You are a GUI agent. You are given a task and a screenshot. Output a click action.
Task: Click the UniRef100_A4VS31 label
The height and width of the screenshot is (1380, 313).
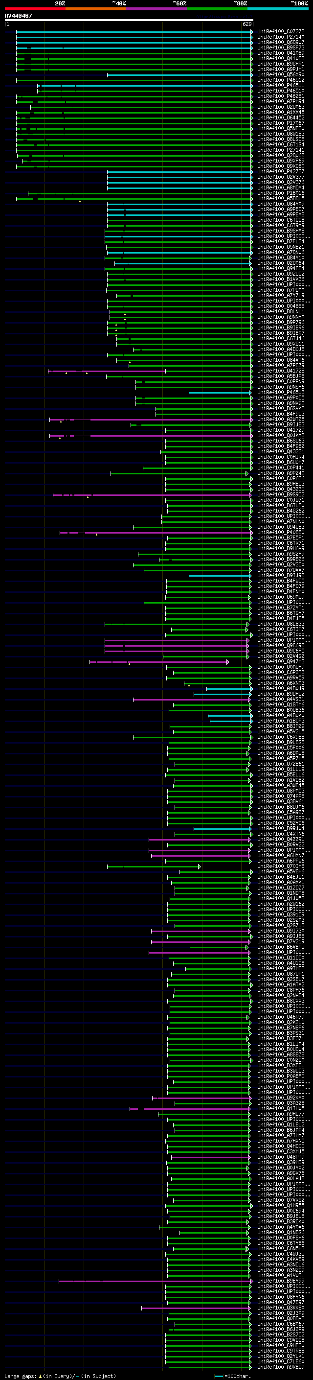280,699
